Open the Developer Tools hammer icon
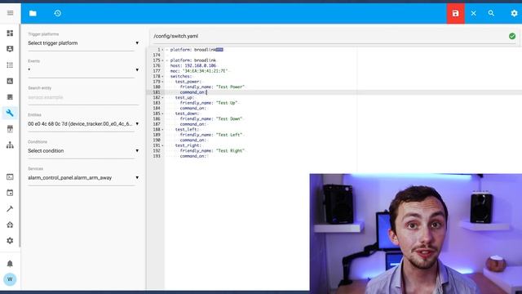Screen dimensions: 522x294 [10, 209]
